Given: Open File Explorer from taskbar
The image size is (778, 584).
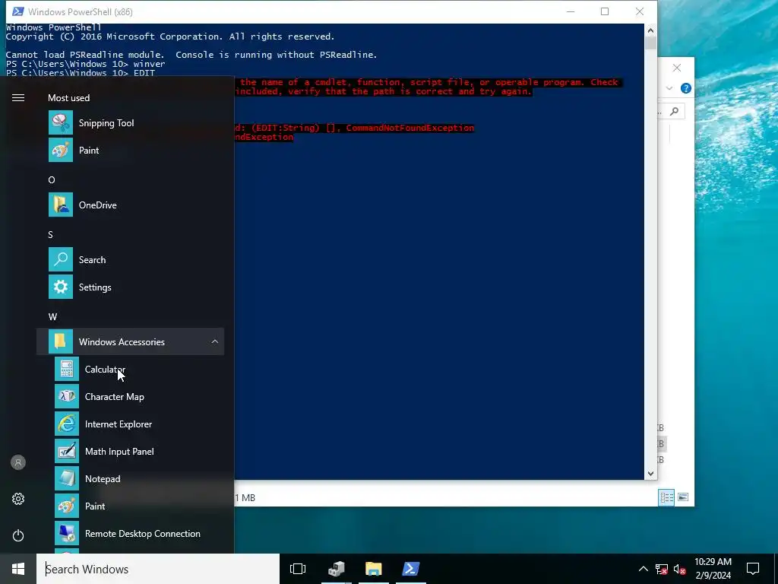Looking at the screenshot, I should (x=374, y=569).
